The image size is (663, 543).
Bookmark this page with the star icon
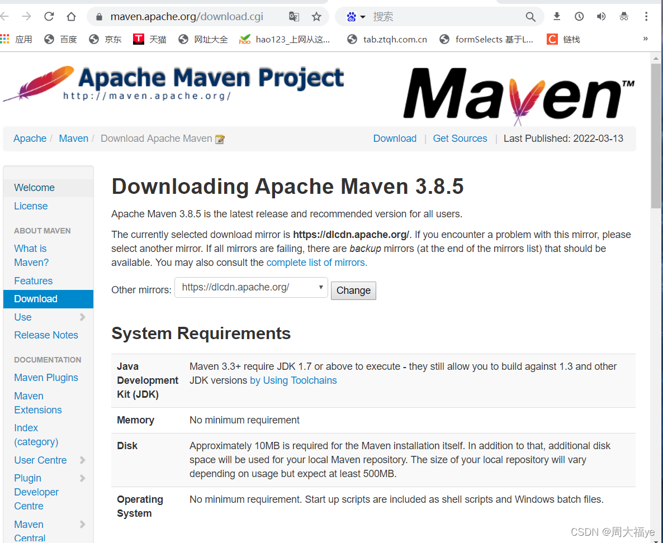point(316,17)
